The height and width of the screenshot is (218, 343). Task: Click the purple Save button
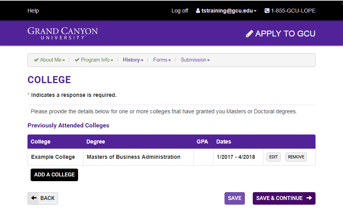click(235, 198)
